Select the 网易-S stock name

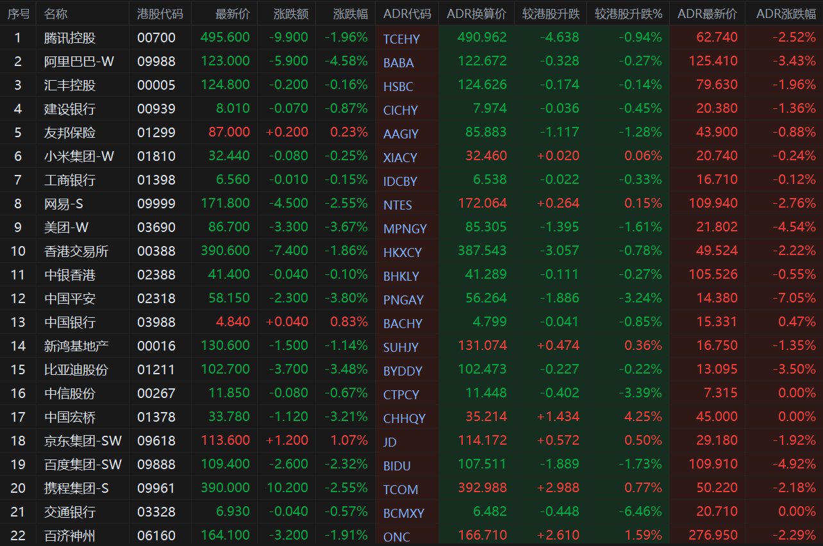(x=64, y=204)
